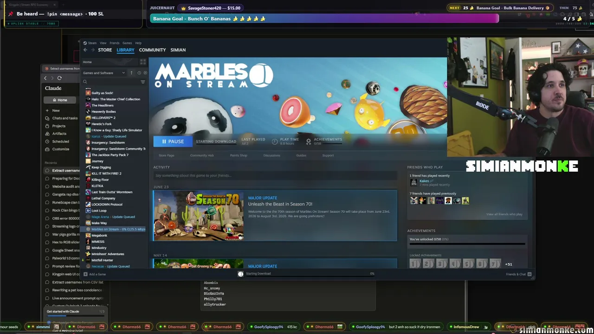
Task: Open the Friends menu in Steam
Action: pos(114,43)
